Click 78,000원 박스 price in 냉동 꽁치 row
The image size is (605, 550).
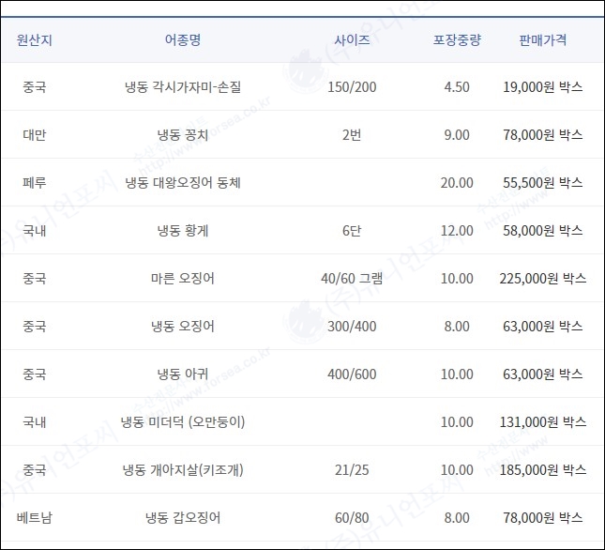543,135
